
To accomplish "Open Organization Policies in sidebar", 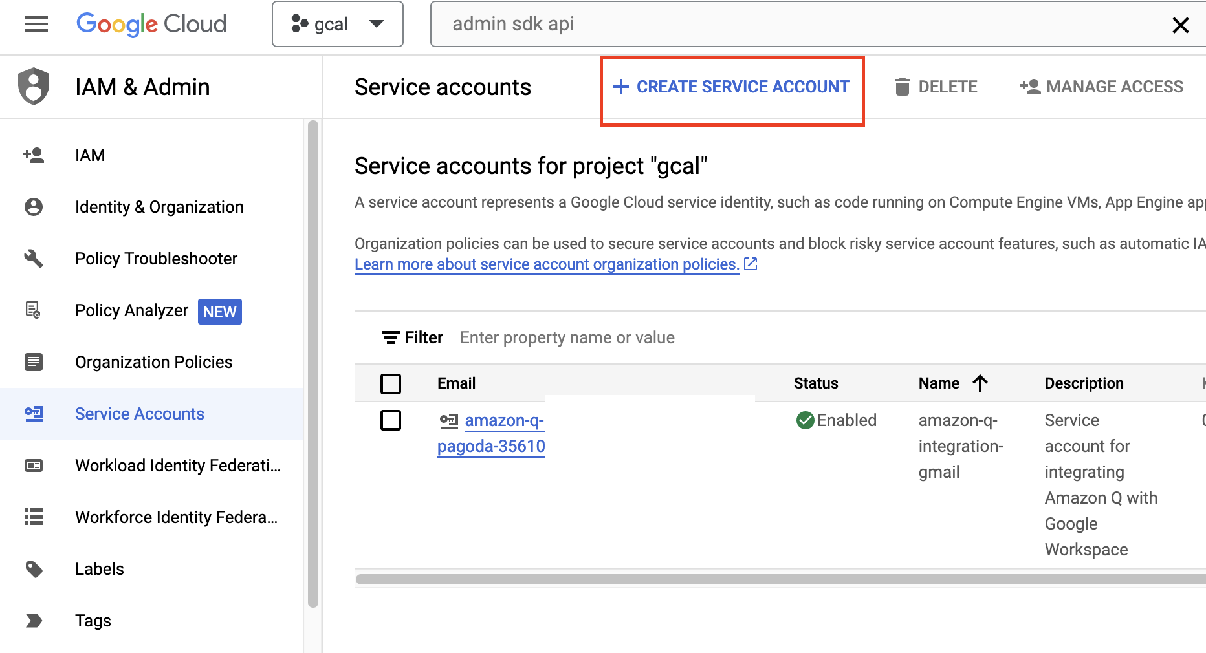I will point(153,362).
